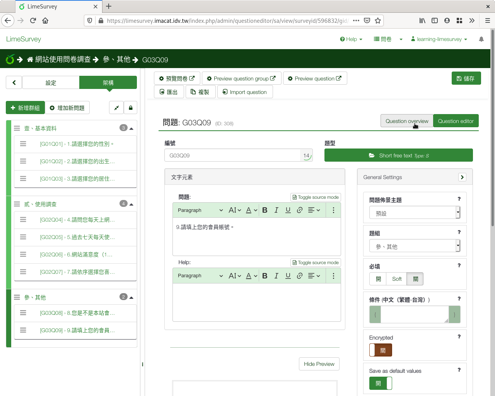Go to browser home page icon
Viewport: 495px width, 396px height.
point(45,20)
